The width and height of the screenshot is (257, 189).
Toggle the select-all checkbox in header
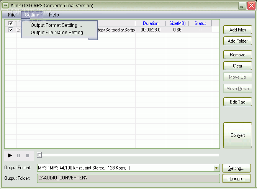(11, 23)
